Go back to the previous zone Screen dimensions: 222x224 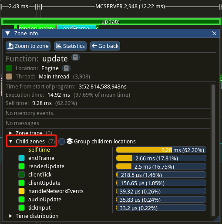click(105, 46)
